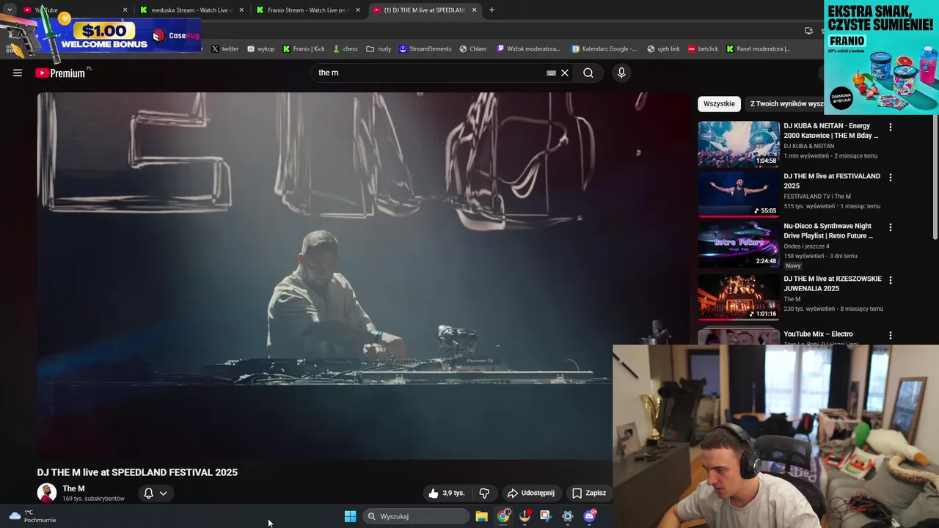Open The M channel name link

pos(73,488)
